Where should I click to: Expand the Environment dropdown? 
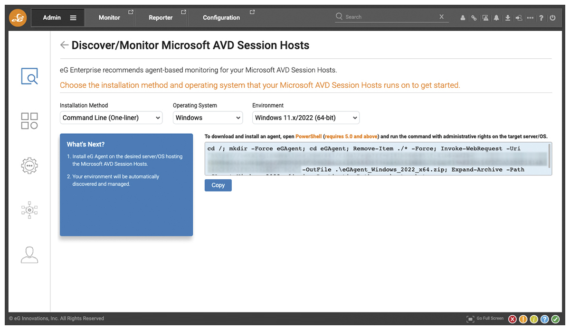point(306,118)
